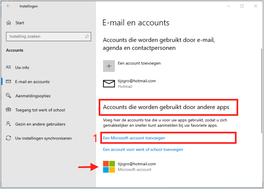
Task: Click the sync icon for Uw instellingen synchroniseren
Action: [9, 138]
